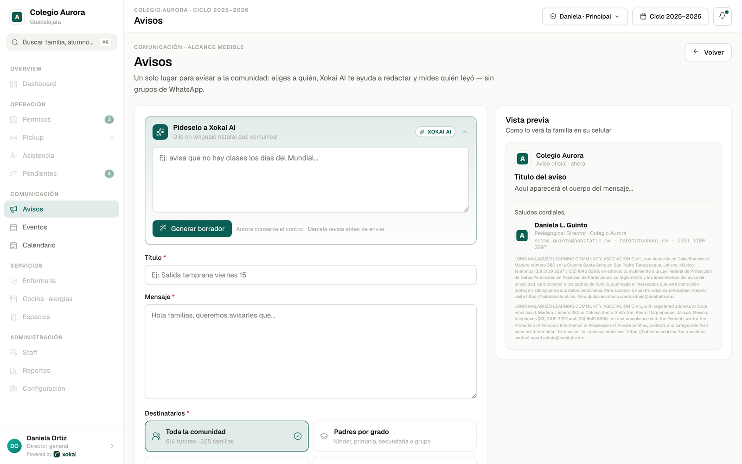Open the Ciclo 2025–2026 selector

(x=671, y=16)
